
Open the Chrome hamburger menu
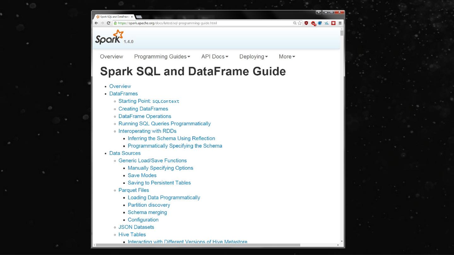click(x=340, y=23)
